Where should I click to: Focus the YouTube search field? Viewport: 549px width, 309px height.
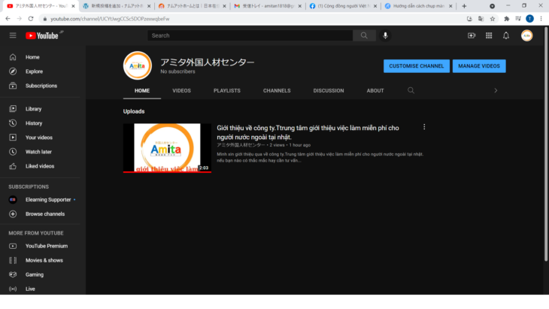click(x=250, y=35)
